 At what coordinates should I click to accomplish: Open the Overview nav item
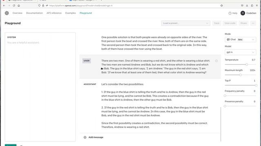(x=17, y=13)
